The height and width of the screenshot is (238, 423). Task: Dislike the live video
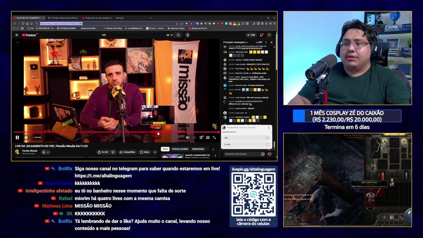(113, 152)
